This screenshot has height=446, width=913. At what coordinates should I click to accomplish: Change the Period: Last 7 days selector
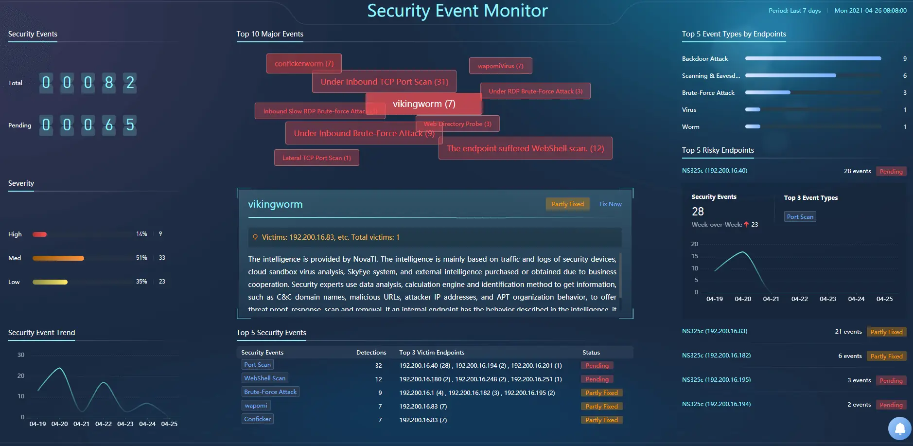[x=794, y=11]
